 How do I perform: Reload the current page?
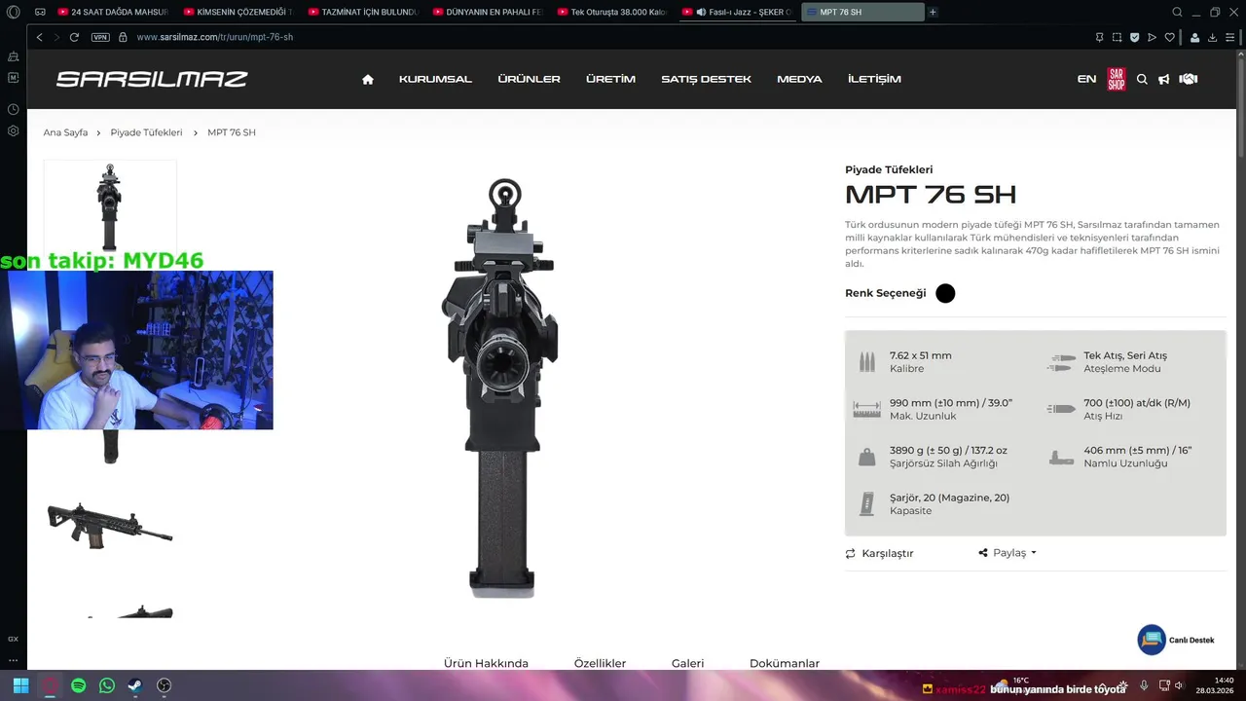(74, 37)
